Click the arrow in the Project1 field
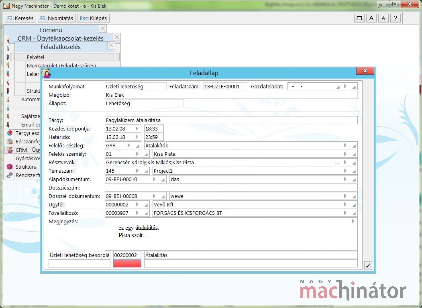This screenshot has width=422, height=308. tap(345, 171)
